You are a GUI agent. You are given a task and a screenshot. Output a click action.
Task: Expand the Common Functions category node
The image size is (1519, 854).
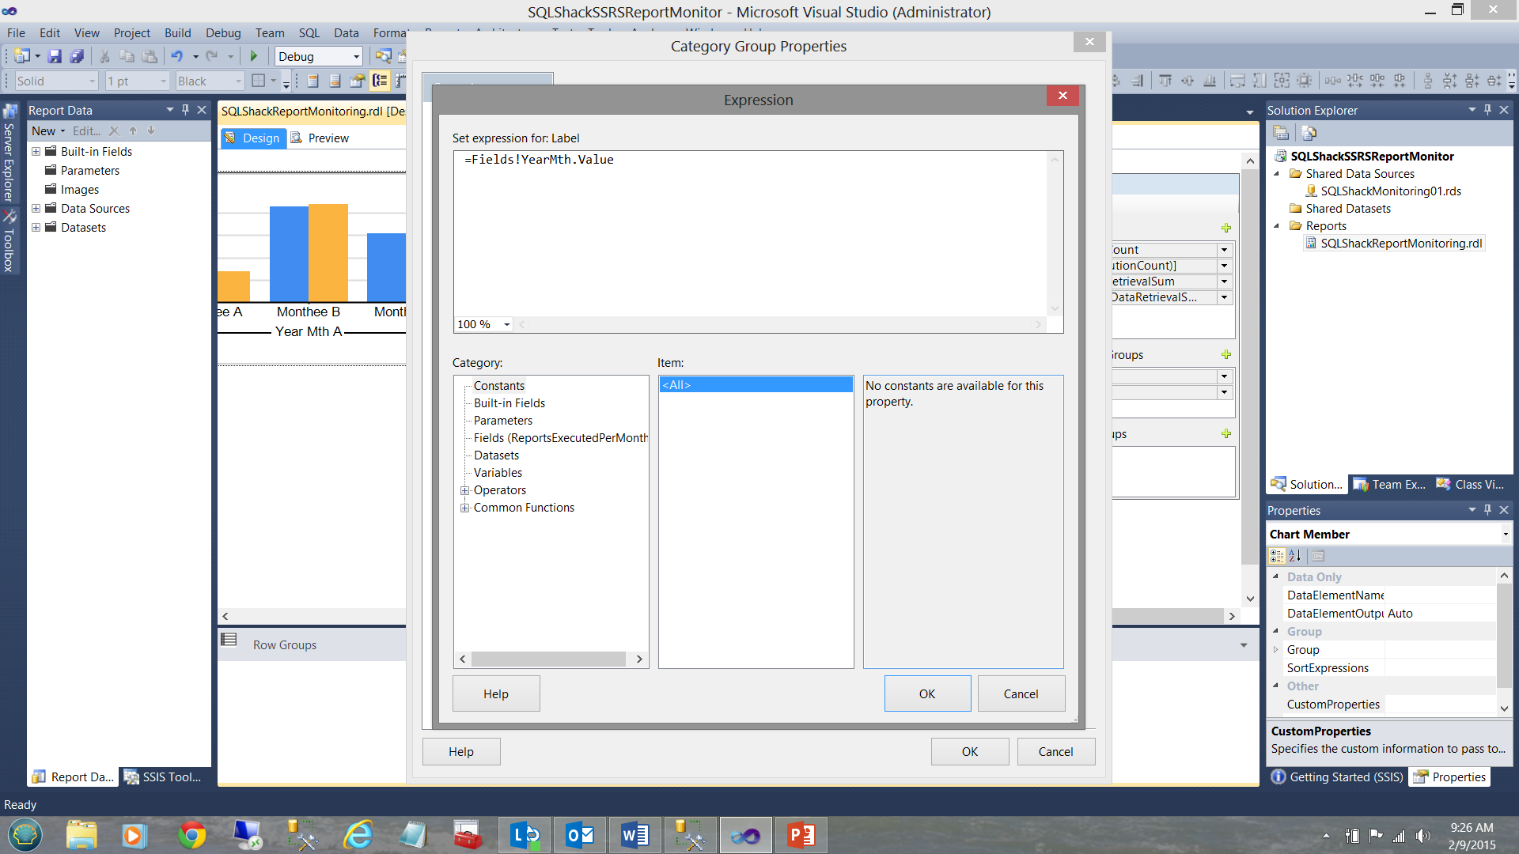pos(465,508)
